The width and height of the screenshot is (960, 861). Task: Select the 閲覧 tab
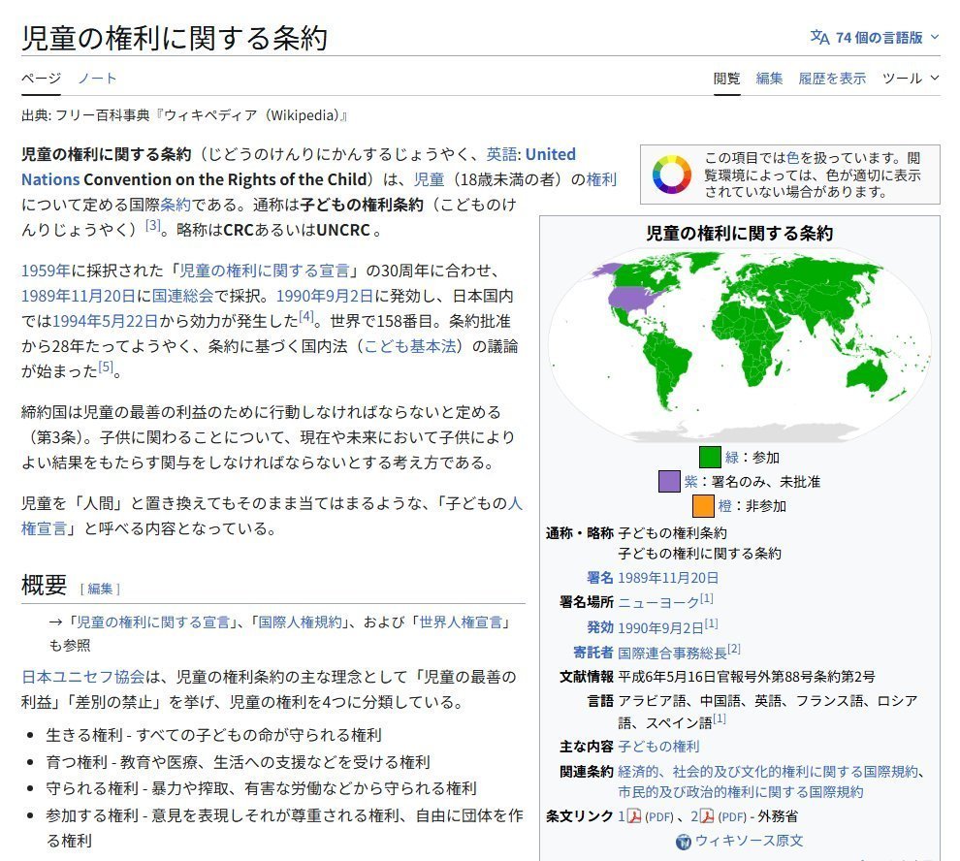[726, 79]
